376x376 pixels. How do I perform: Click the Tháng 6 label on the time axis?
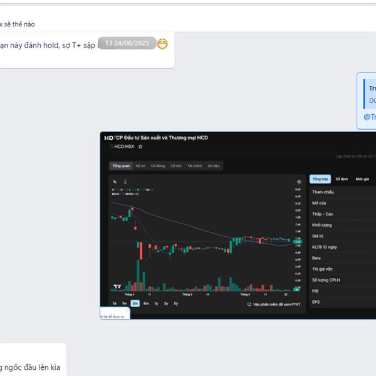[245, 295]
